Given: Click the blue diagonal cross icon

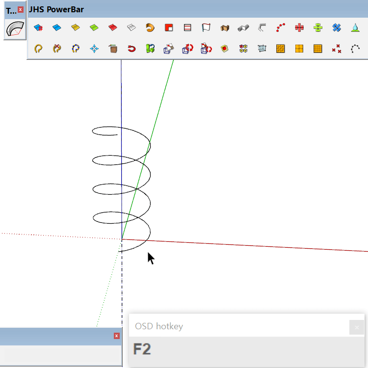Looking at the screenshot, I should pos(337,27).
